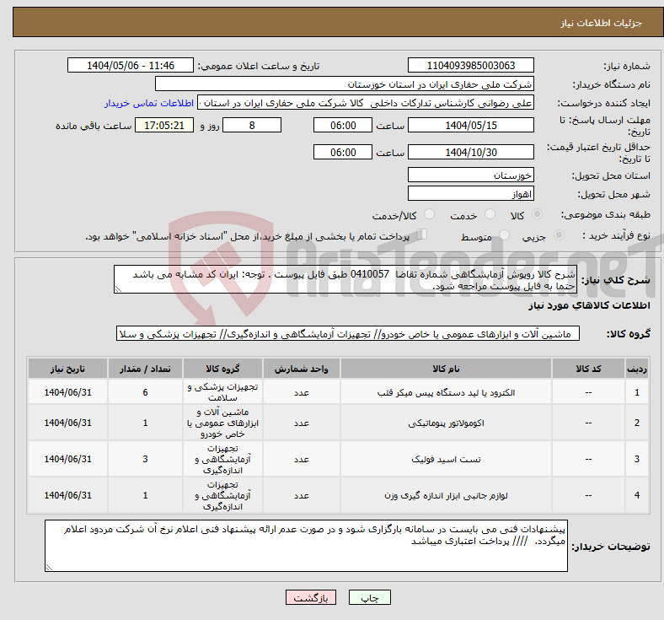Screen dimensions: 664x620
Task: Click row number 4 in the items table
Action: (637, 495)
